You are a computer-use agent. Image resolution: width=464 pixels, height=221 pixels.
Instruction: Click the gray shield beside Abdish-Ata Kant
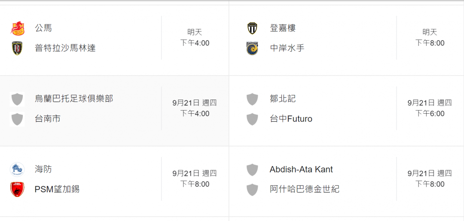pos(252,170)
